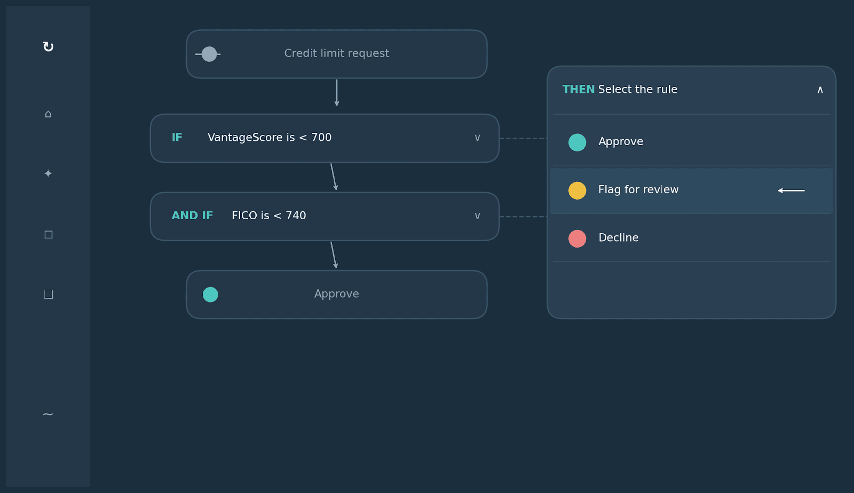Open the AI sparkle tool in the sidebar

48,173
